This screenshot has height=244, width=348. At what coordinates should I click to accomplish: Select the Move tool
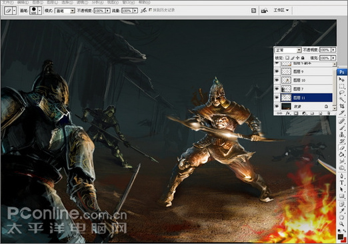(341, 79)
